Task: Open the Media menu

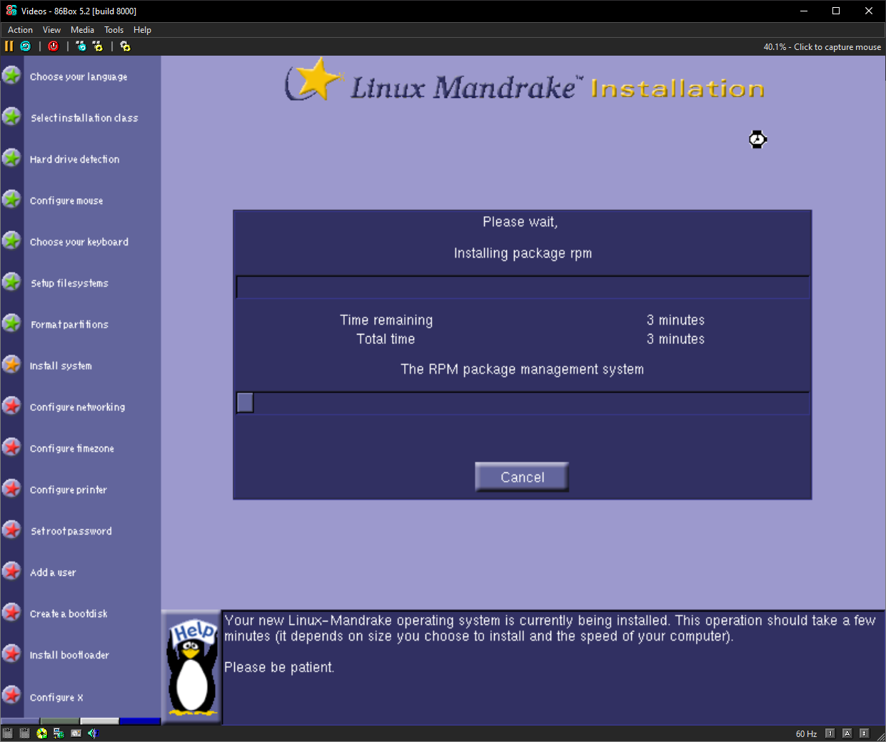Action: (82, 30)
